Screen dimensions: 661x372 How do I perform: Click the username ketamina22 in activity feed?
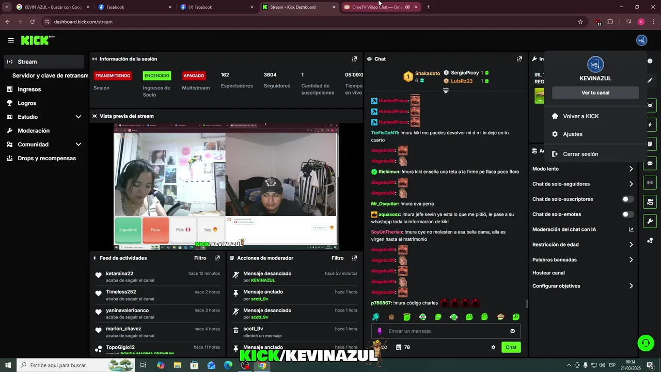[119, 273]
